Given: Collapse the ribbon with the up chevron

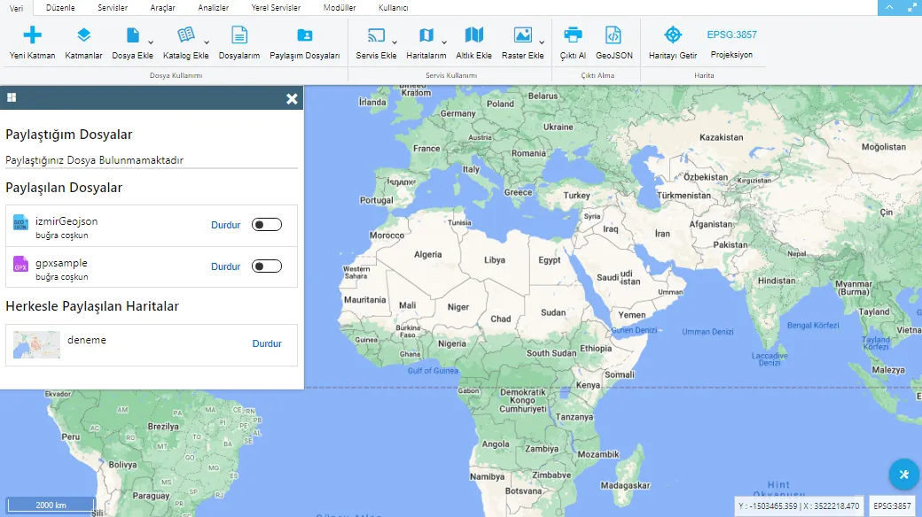Looking at the screenshot, I should pos(889,8).
